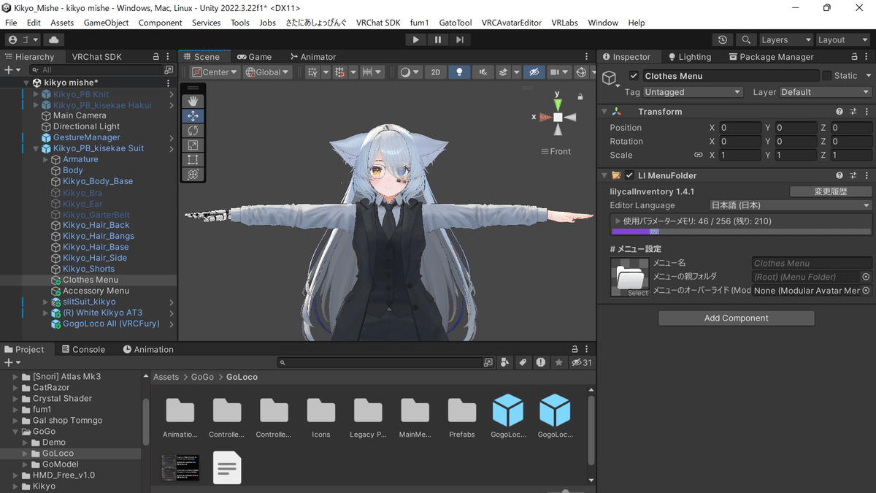Viewport: 876px width, 493px height.
Task: Toggle the Static checkbox
Action: click(827, 75)
